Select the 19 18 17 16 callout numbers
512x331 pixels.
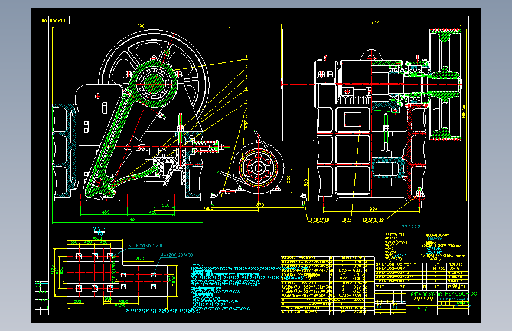point(318,220)
